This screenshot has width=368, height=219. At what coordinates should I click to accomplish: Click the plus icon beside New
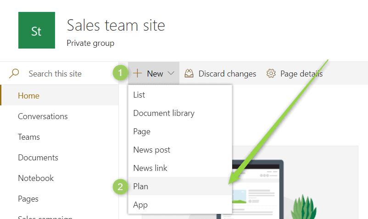point(137,73)
